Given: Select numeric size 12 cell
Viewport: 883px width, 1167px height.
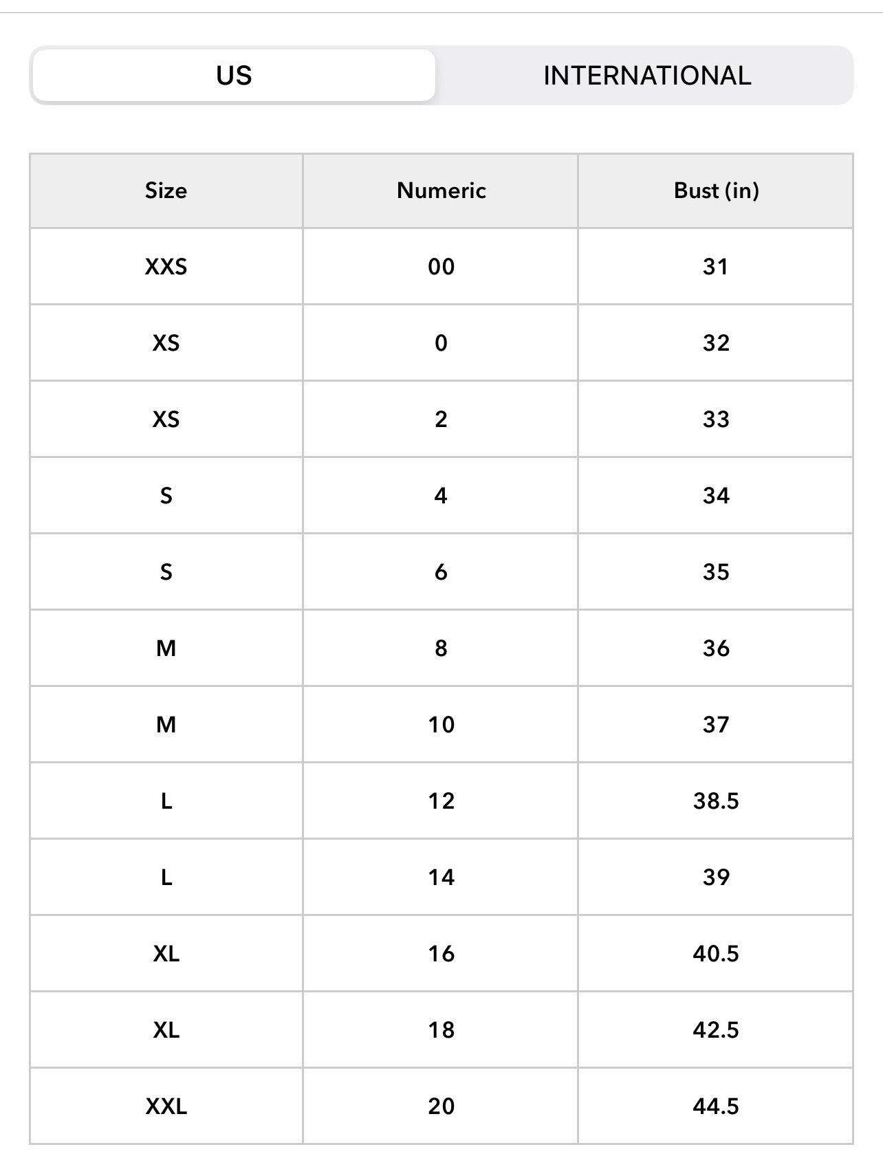Looking at the screenshot, I should [x=441, y=801].
